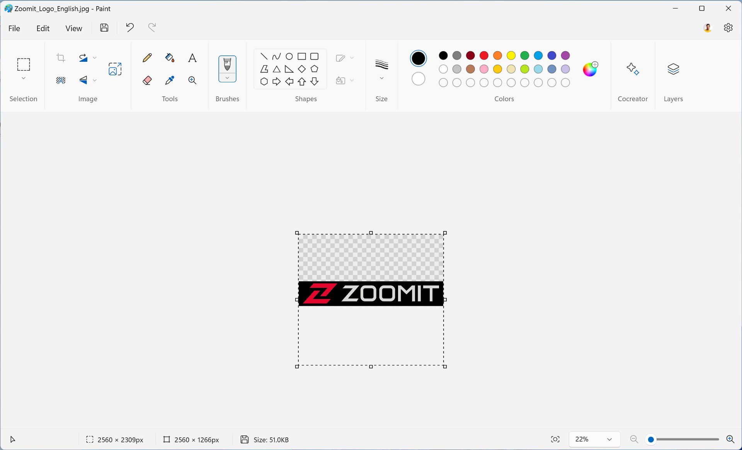742x450 pixels.
Task: Select the Eraser tool
Action: coord(147,80)
